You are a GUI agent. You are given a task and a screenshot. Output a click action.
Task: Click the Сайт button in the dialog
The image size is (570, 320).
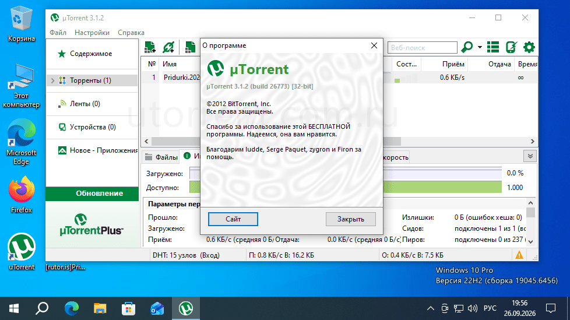(x=233, y=219)
